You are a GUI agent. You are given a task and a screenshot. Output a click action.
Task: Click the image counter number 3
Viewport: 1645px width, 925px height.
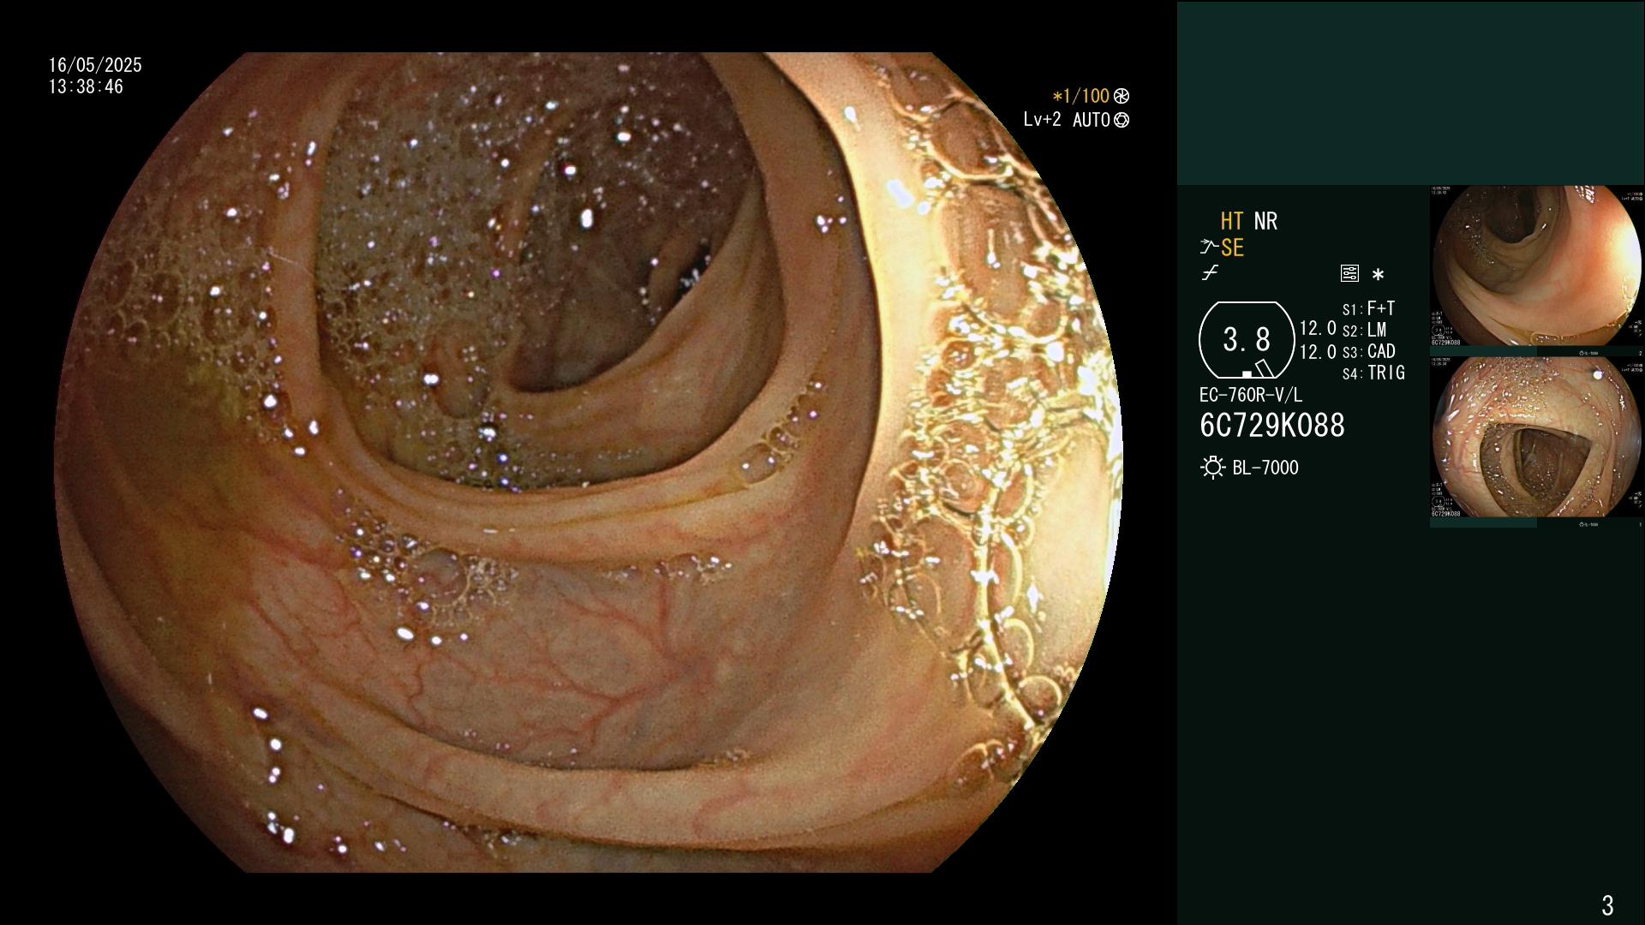click(1607, 904)
